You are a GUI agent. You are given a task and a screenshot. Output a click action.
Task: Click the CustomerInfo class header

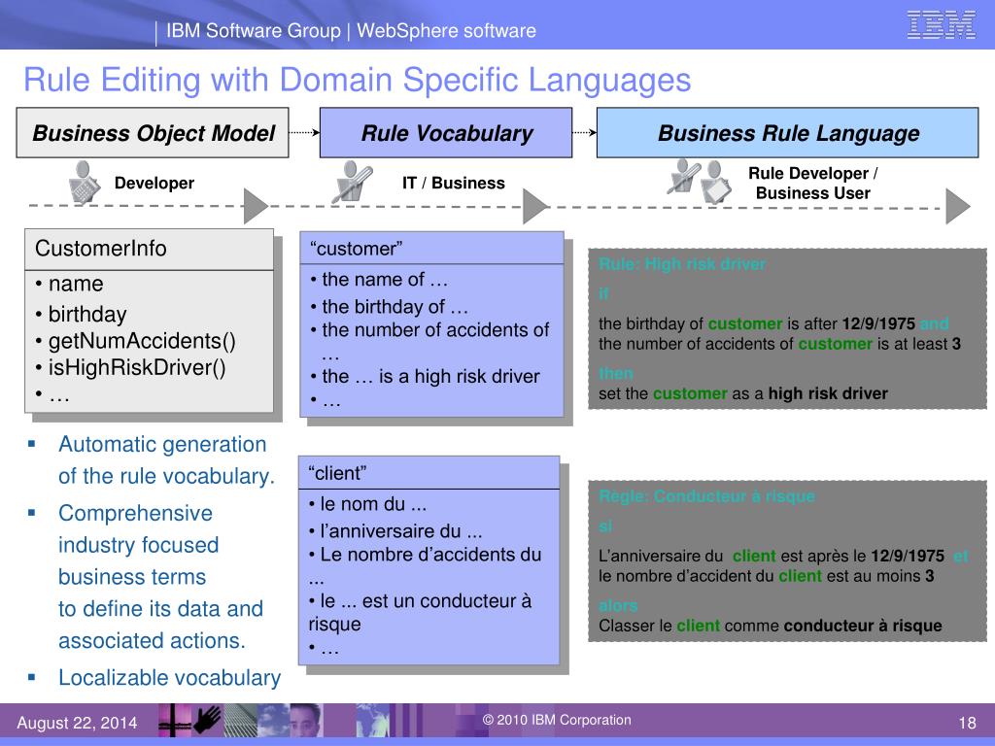149,249
